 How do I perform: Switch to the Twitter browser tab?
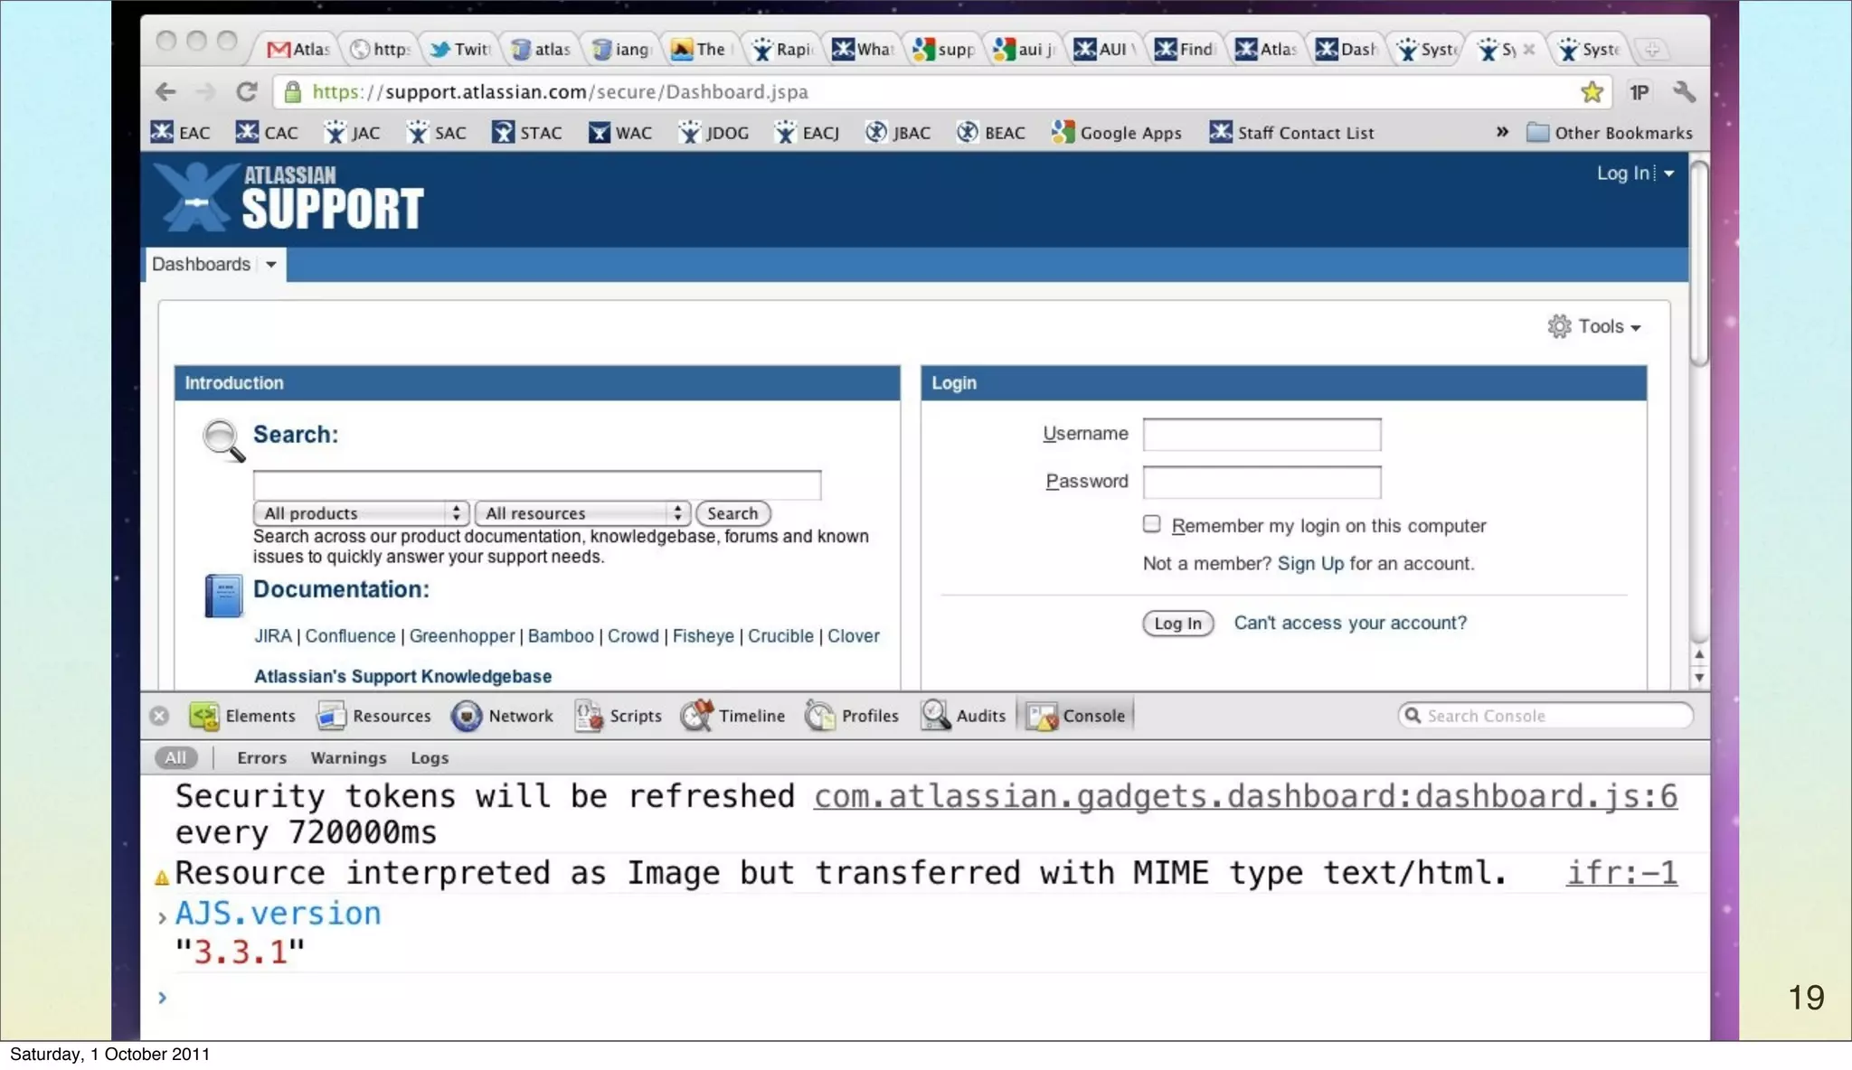point(461,49)
